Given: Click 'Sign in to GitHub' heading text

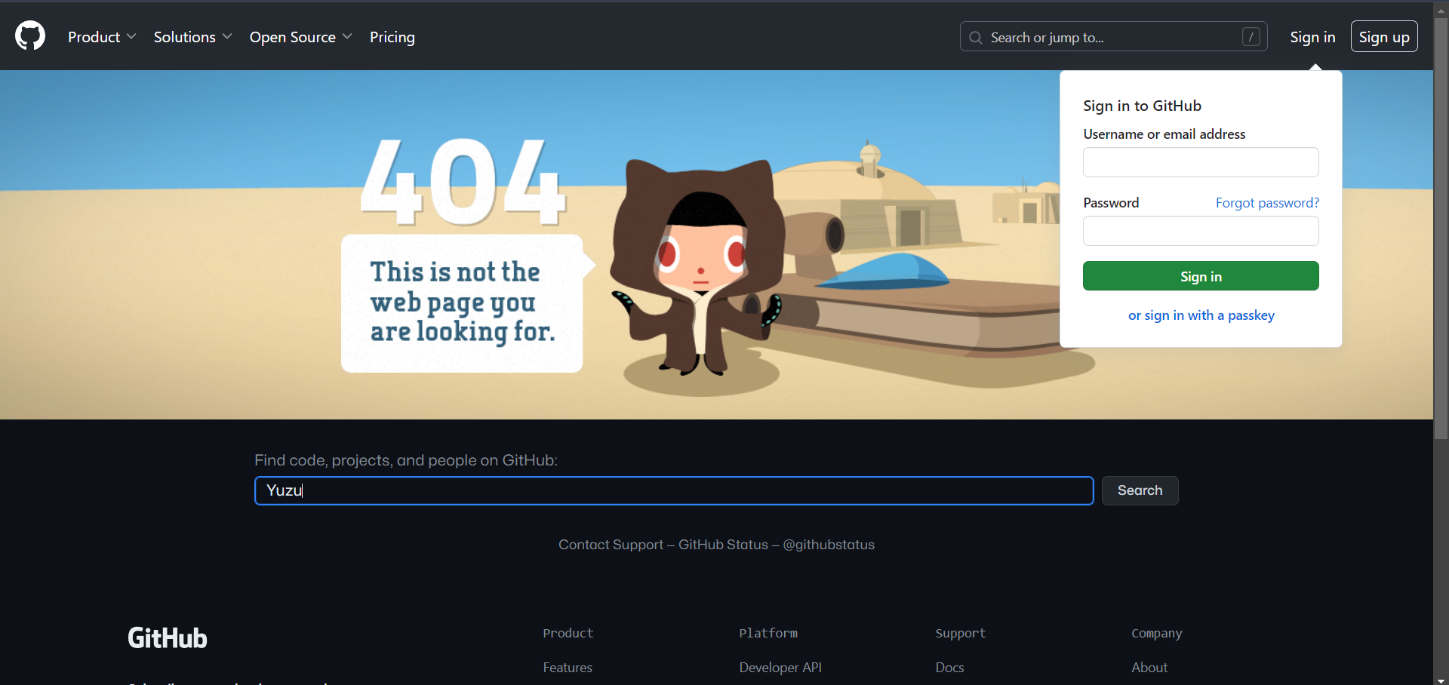Looking at the screenshot, I should [1142, 106].
